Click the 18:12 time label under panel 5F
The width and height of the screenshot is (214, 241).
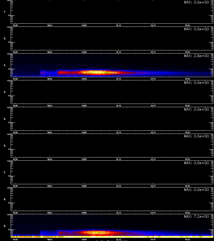pos(118,132)
